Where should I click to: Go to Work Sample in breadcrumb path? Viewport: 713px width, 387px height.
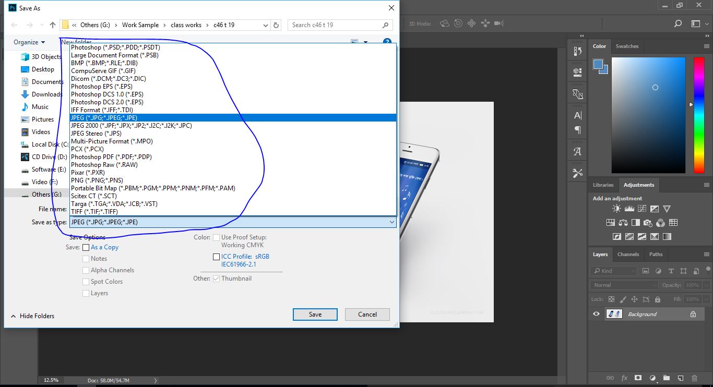[x=140, y=25]
